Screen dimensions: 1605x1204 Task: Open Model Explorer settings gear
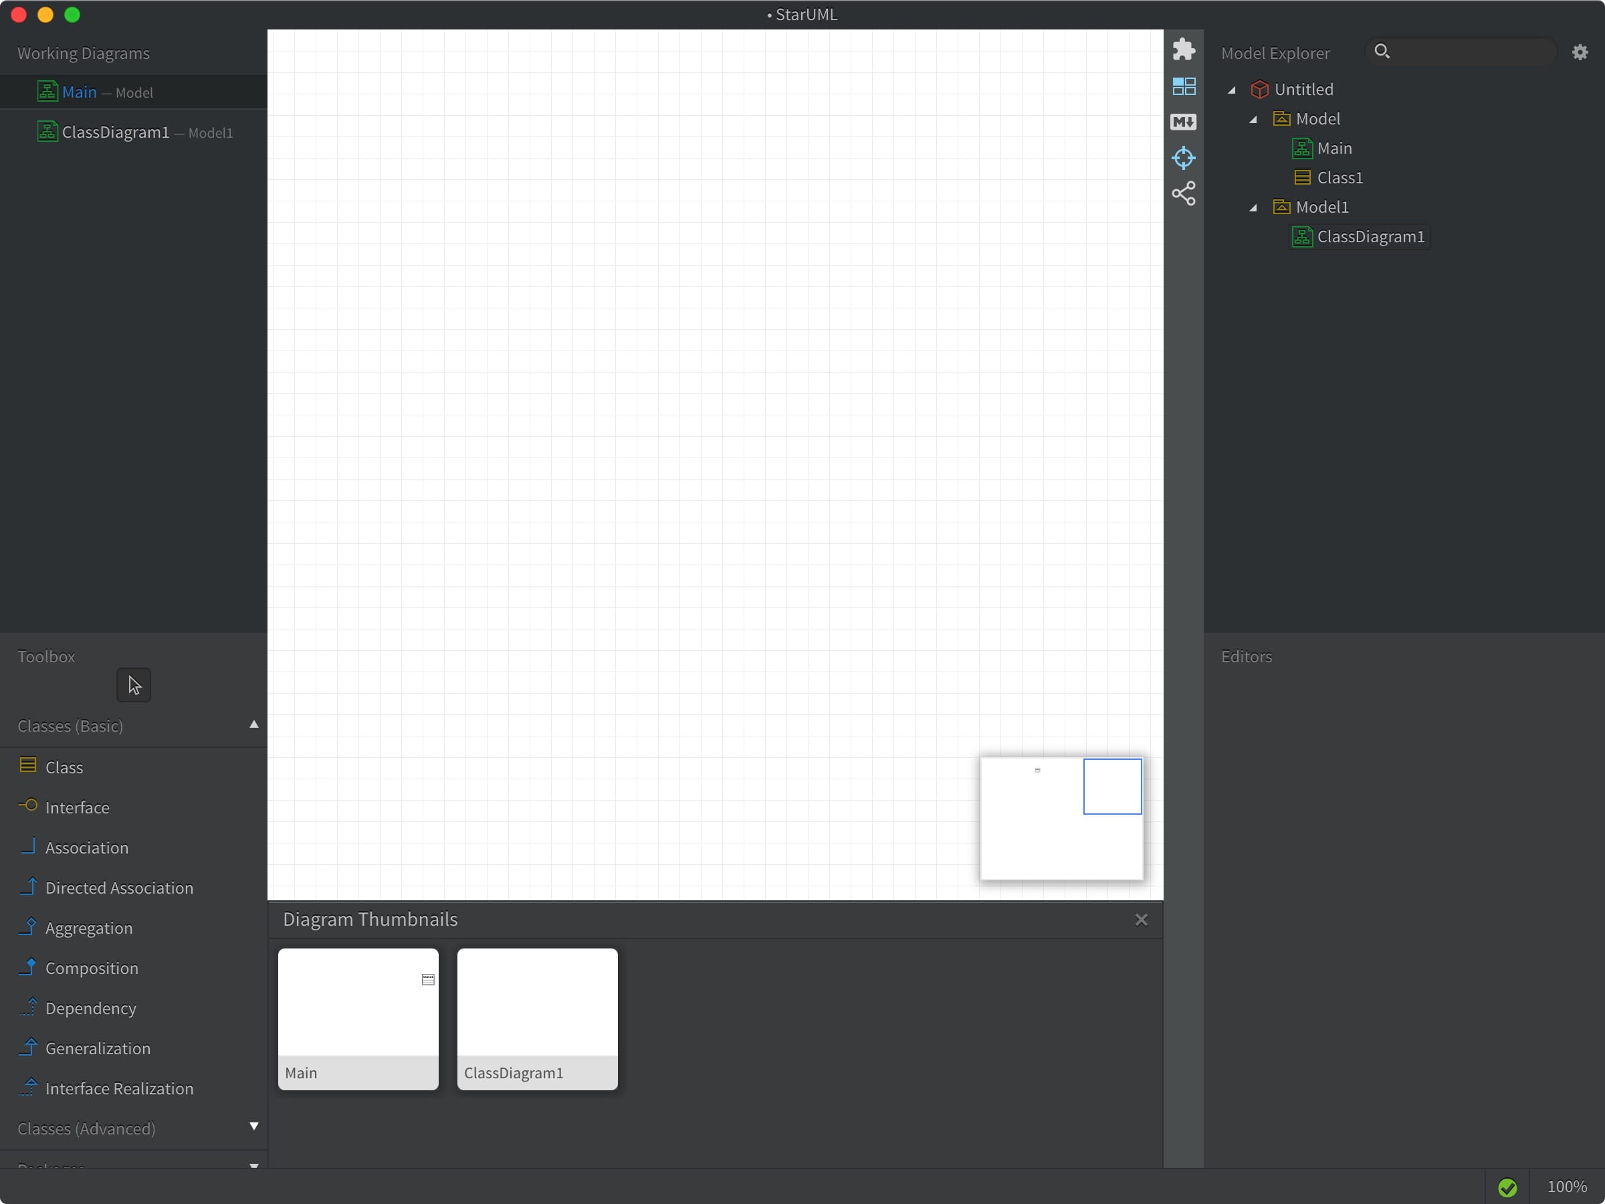(x=1580, y=52)
